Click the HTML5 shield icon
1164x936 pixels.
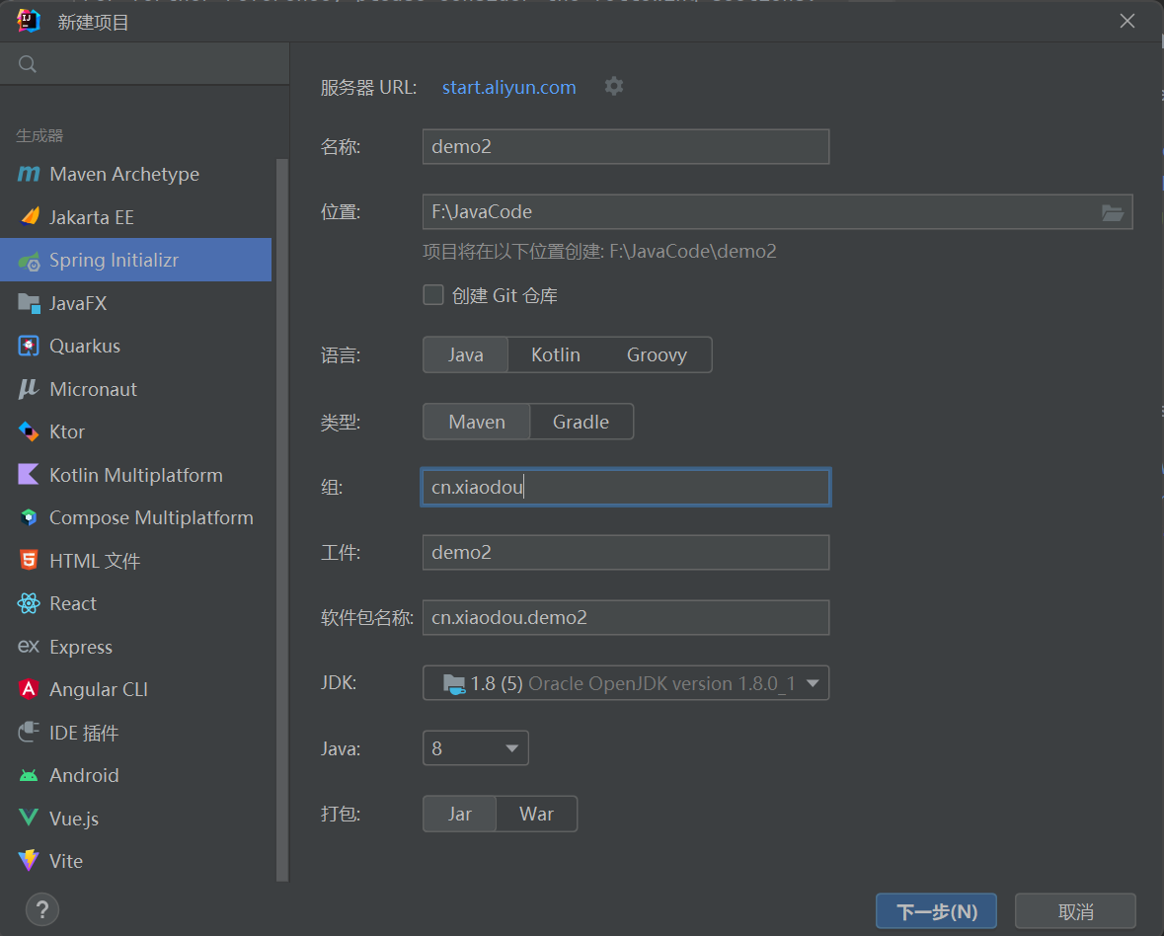click(29, 560)
